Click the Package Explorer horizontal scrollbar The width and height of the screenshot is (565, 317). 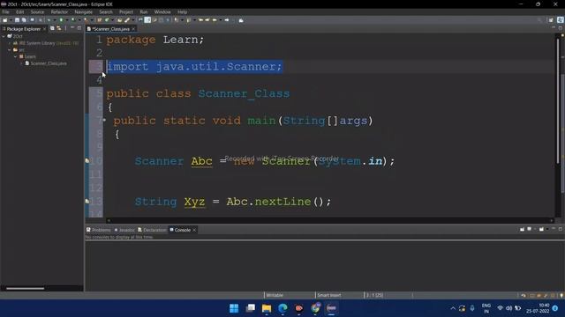pos(26,288)
